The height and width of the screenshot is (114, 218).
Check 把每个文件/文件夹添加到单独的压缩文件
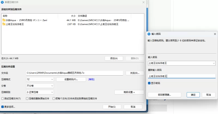pos(54,98)
